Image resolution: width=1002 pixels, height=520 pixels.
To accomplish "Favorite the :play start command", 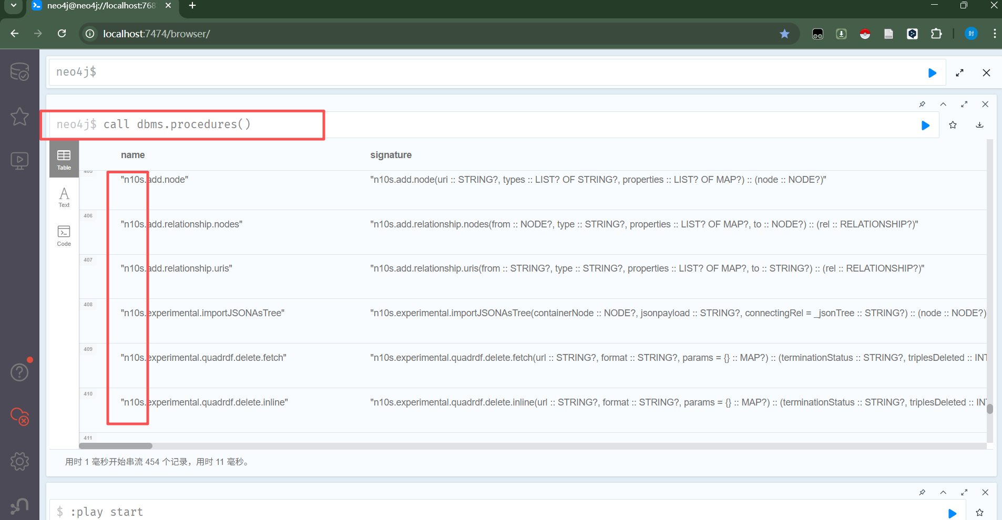I will pyautogui.click(x=979, y=513).
